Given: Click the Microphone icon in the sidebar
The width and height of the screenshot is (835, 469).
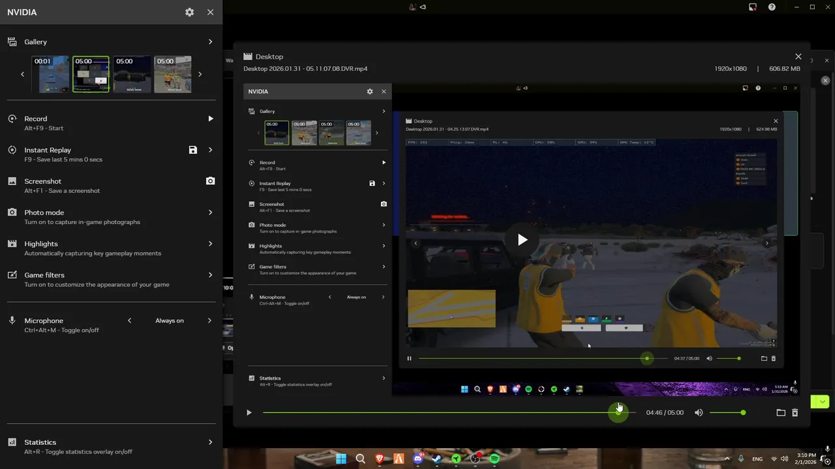Looking at the screenshot, I should point(12,320).
